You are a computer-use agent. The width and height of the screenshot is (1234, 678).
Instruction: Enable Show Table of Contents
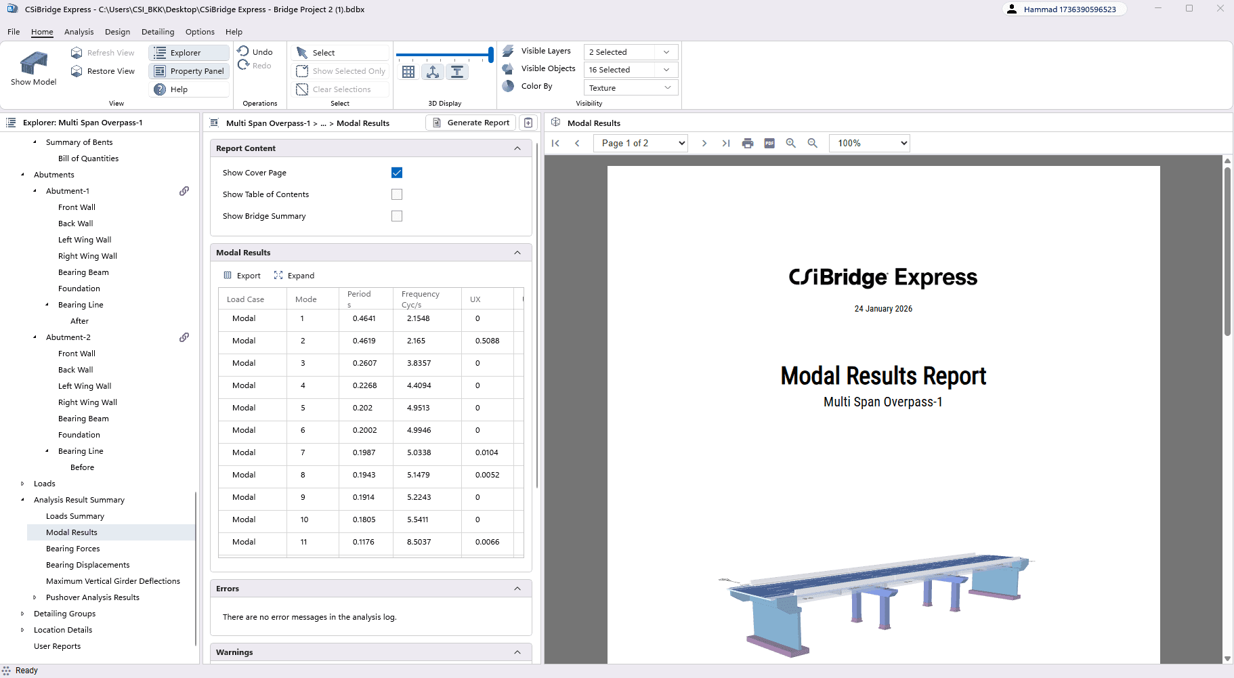(397, 194)
